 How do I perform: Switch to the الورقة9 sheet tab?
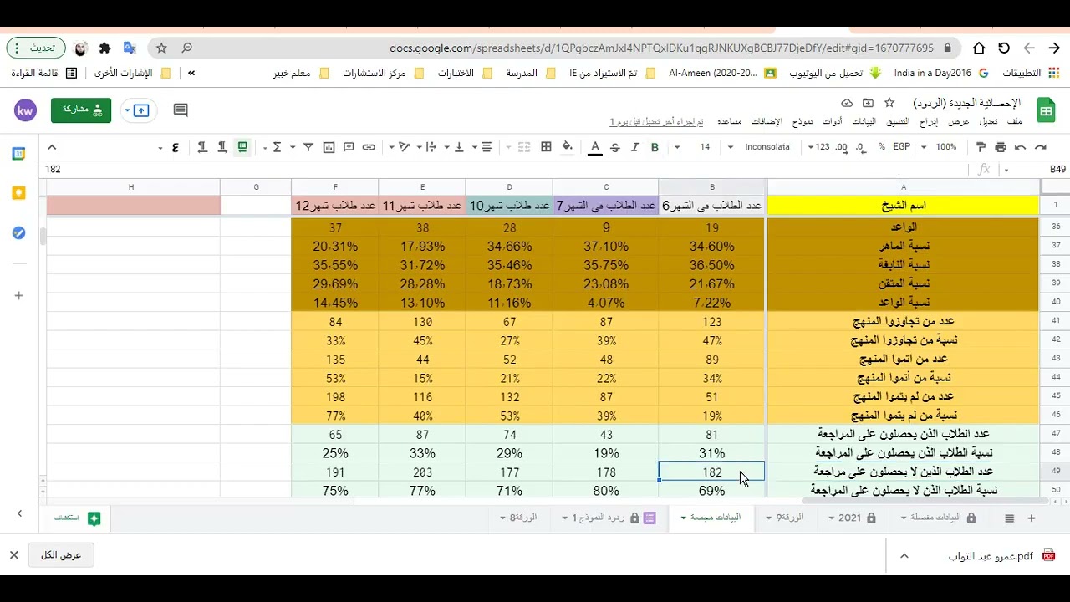point(785,518)
